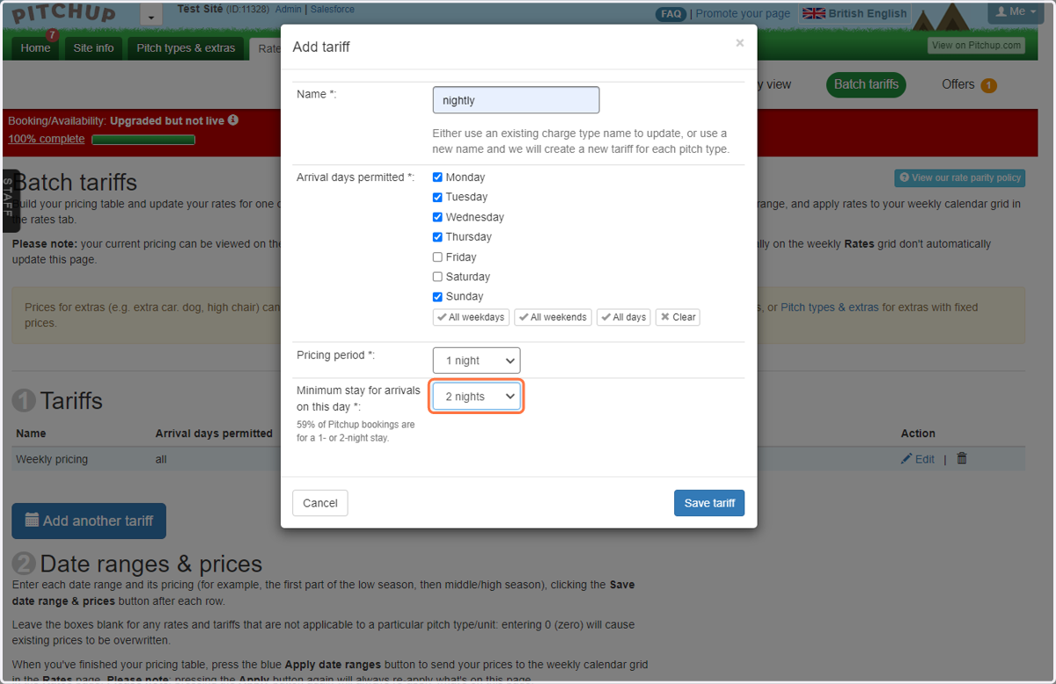Open the Minimum stay dropdown
This screenshot has height=684, width=1056.
[476, 397]
